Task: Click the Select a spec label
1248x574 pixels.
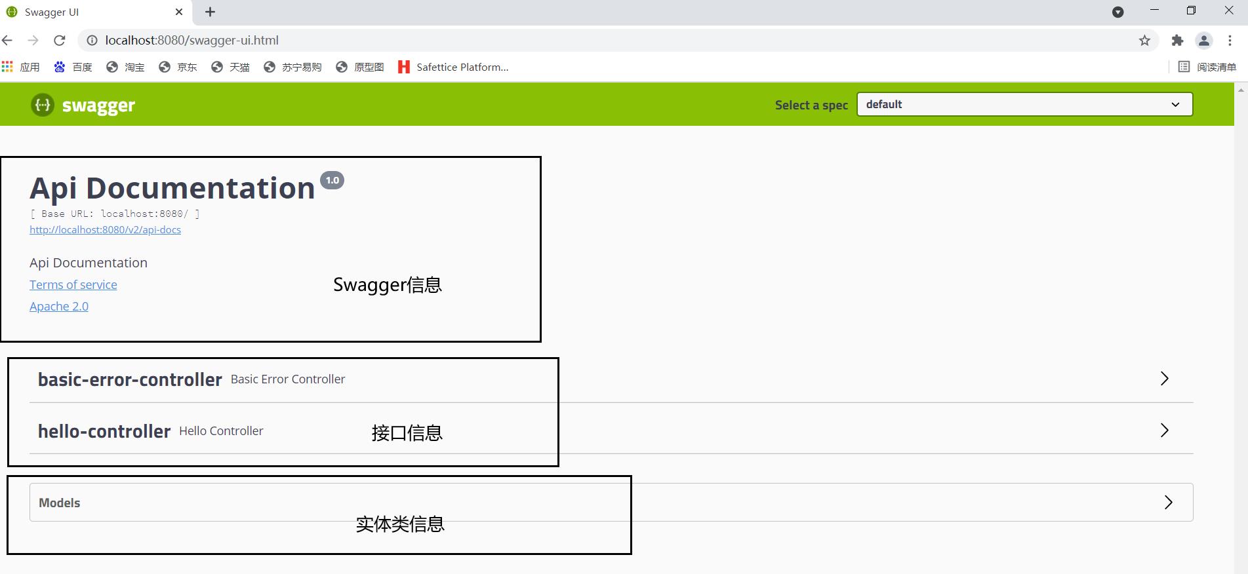Action: (x=811, y=105)
